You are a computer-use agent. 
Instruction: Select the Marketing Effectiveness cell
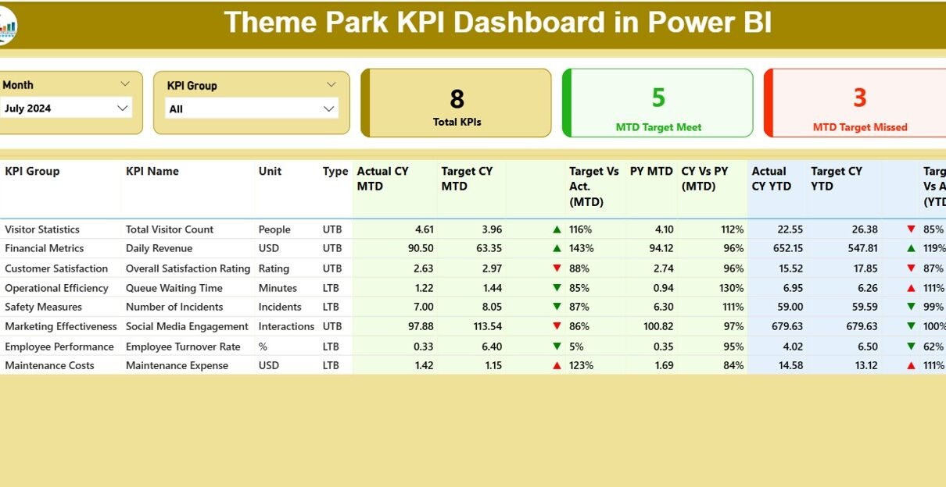(x=61, y=326)
